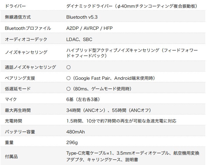Click the 296g weight value
The image size is (207, 165).
[x=72, y=143]
